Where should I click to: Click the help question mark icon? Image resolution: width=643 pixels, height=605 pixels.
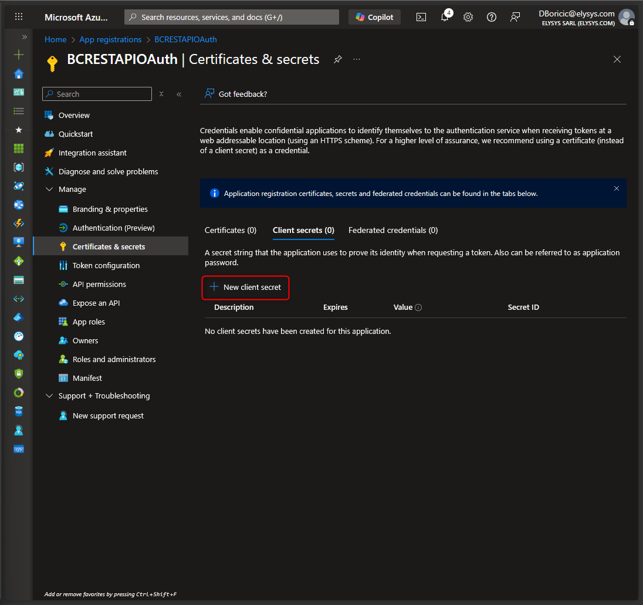492,17
